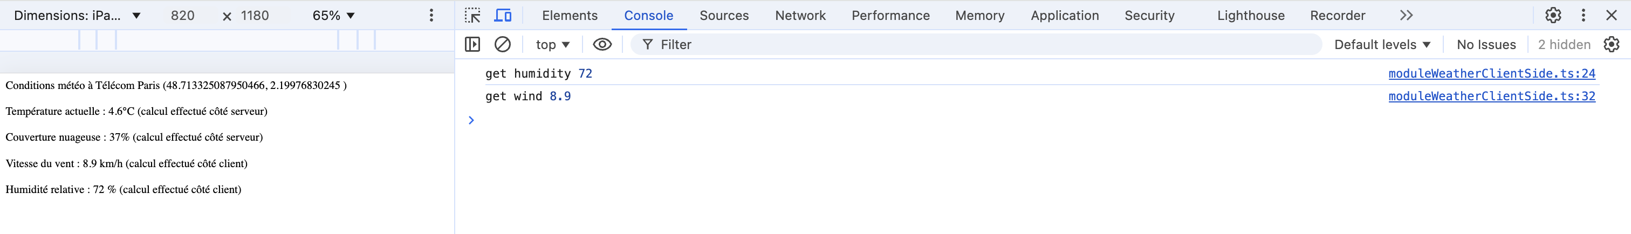The width and height of the screenshot is (1631, 234).
Task: Open the Default levels log dropdown
Action: (1382, 44)
